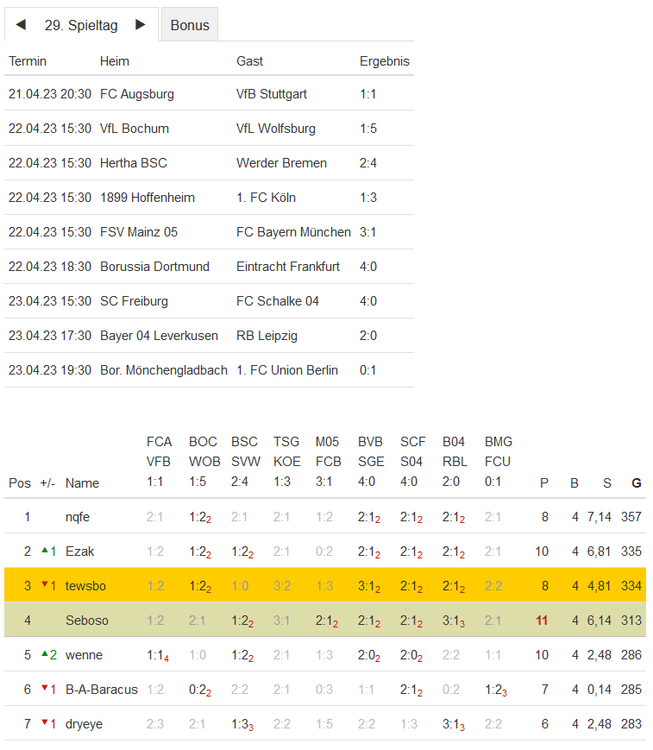
Task: Select the highlighted tewsbo row name
Action: pyautogui.click(x=85, y=586)
